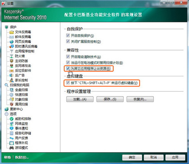This screenshot has height=164, width=189.
Task: Open the 防火墙 firewall icon
Action: tap(11, 56)
